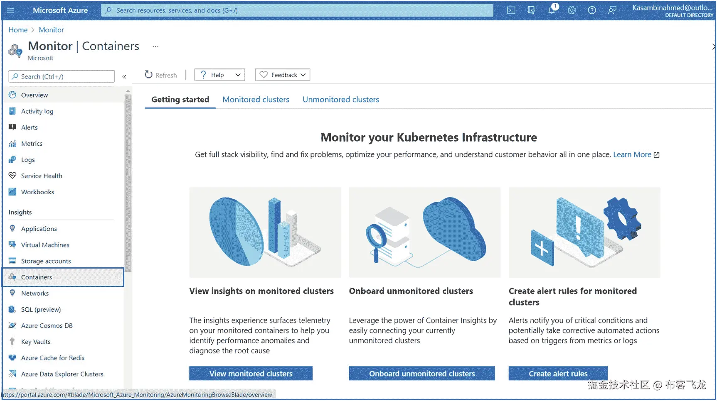Open the more options ellipsis by title
This screenshot has width=717, height=401.
[x=155, y=46]
